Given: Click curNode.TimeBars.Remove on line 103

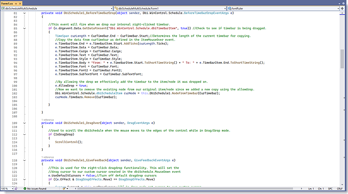Looking at the screenshot, I should point(75,97).
